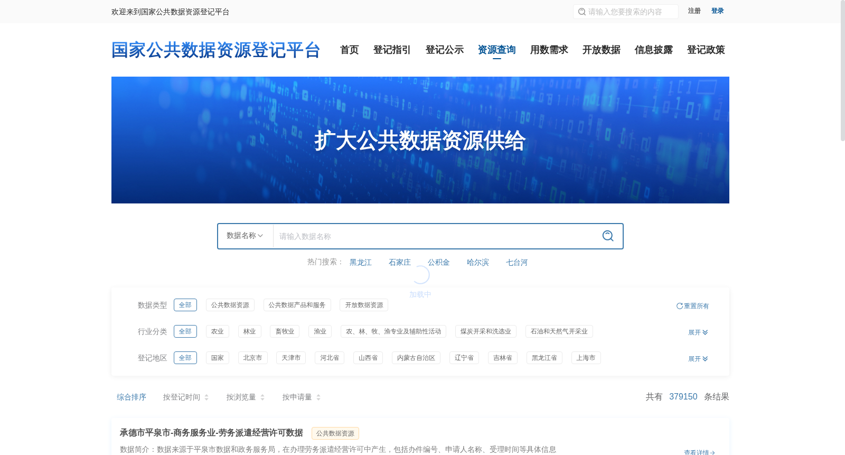
Task: Click 查看详情 for the first result
Action: pyautogui.click(x=699, y=452)
